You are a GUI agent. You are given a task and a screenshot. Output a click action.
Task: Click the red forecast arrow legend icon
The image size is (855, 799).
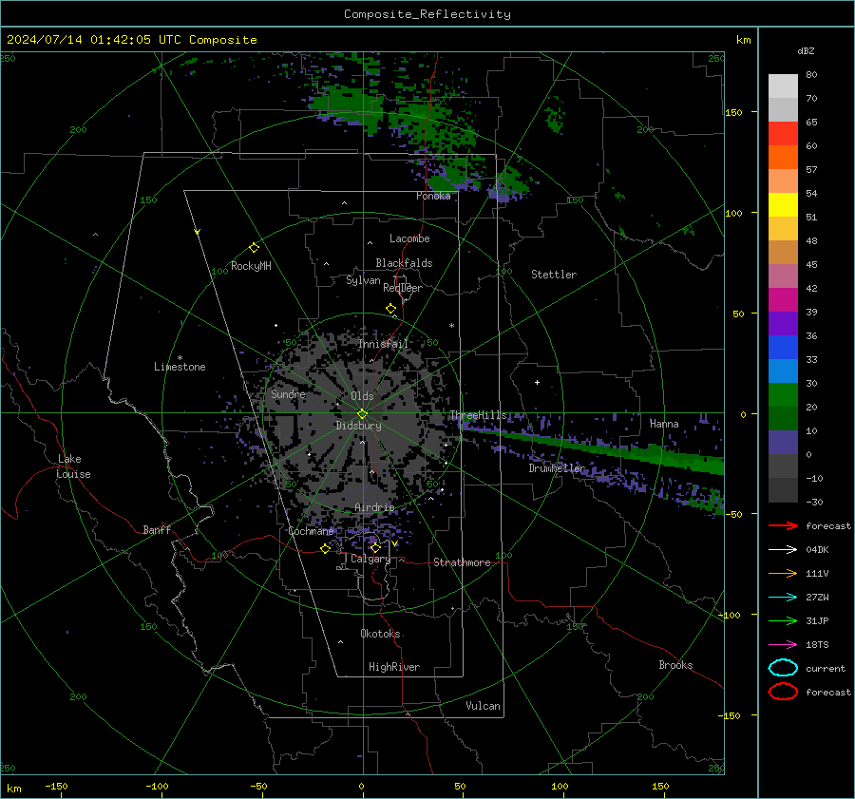pos(783,525)
